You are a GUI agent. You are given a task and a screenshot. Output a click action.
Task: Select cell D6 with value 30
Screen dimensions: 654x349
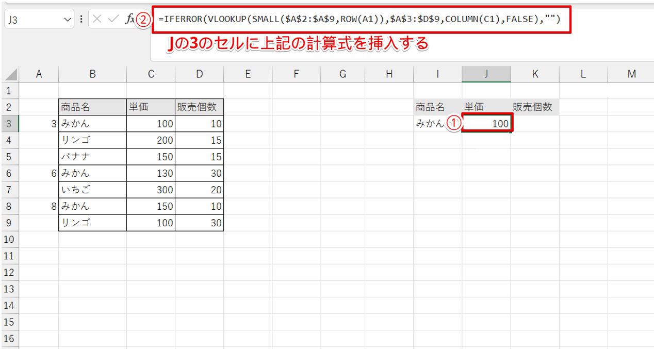click(x=200, y=173)
